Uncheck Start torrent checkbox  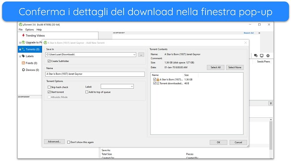pos(49,92)
